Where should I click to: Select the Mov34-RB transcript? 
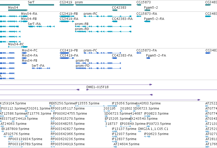pos(24,21)
